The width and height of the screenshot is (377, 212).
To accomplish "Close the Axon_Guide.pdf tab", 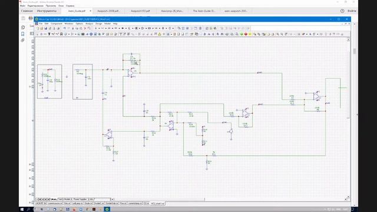I will [x=90, y=11].
